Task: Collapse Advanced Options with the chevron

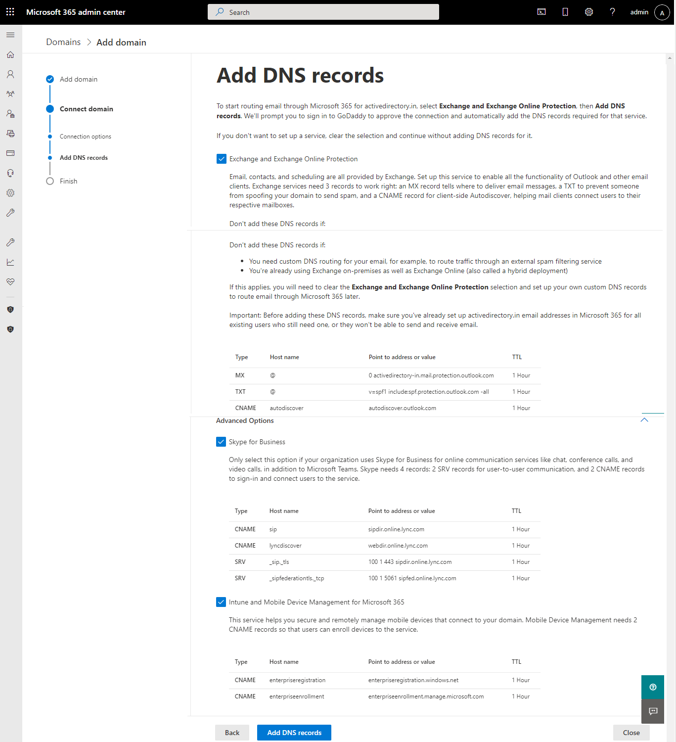Action: click(x=644, y=420)
